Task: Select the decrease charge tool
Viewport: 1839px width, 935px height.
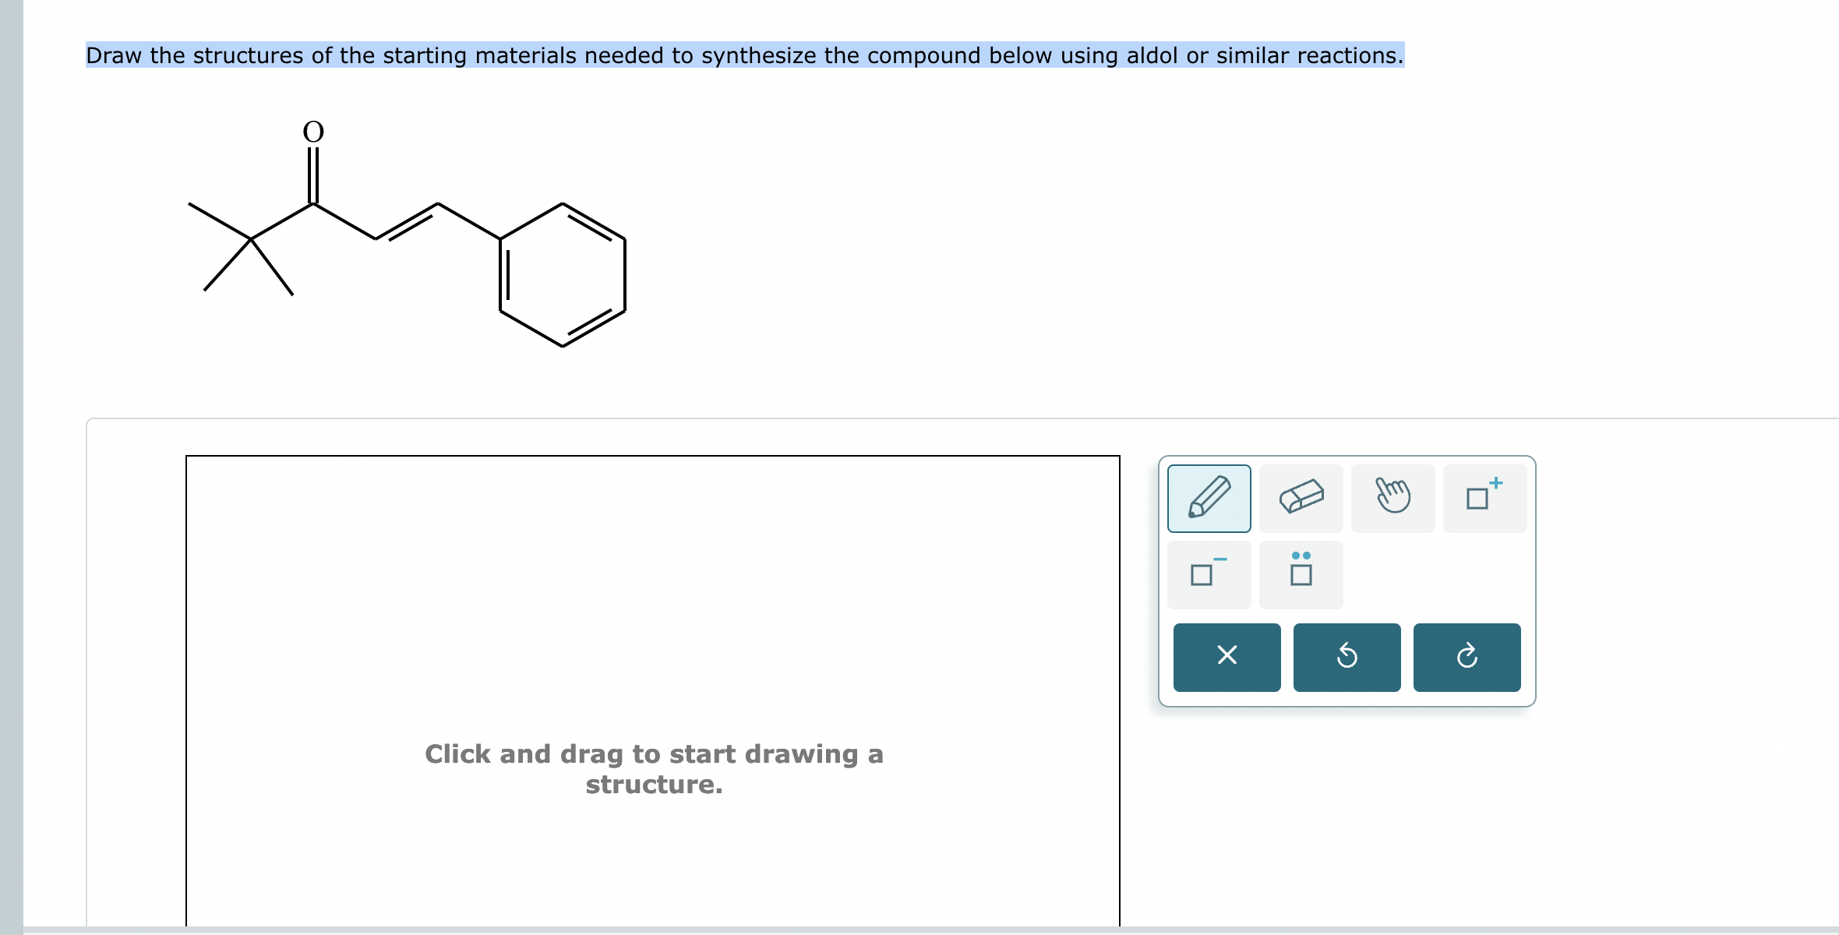Action: pos(1210,574)
